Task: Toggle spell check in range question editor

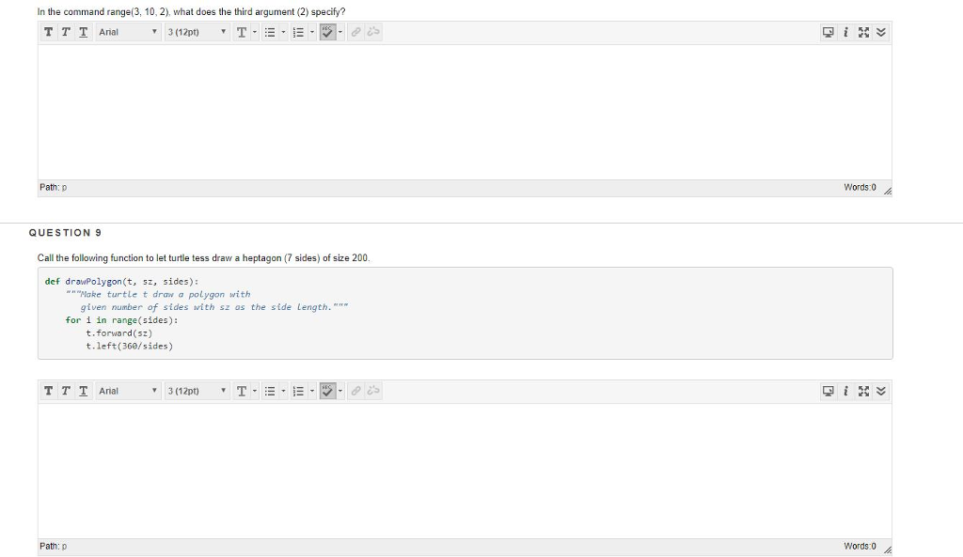Action: pos(327,32)
